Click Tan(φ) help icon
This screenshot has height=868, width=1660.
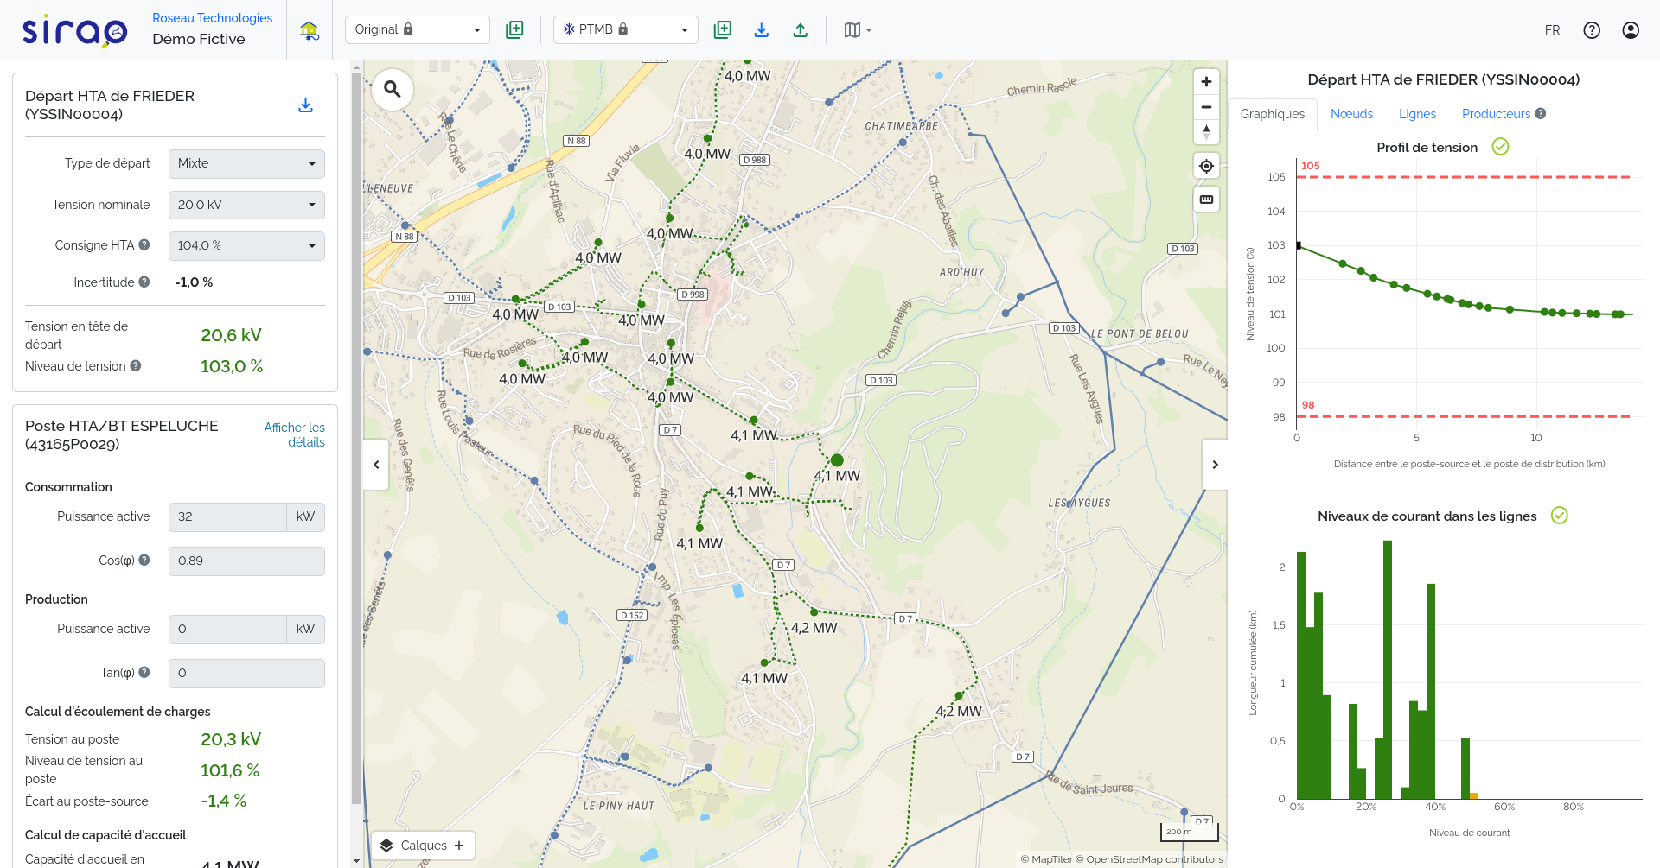pos(144,673)
